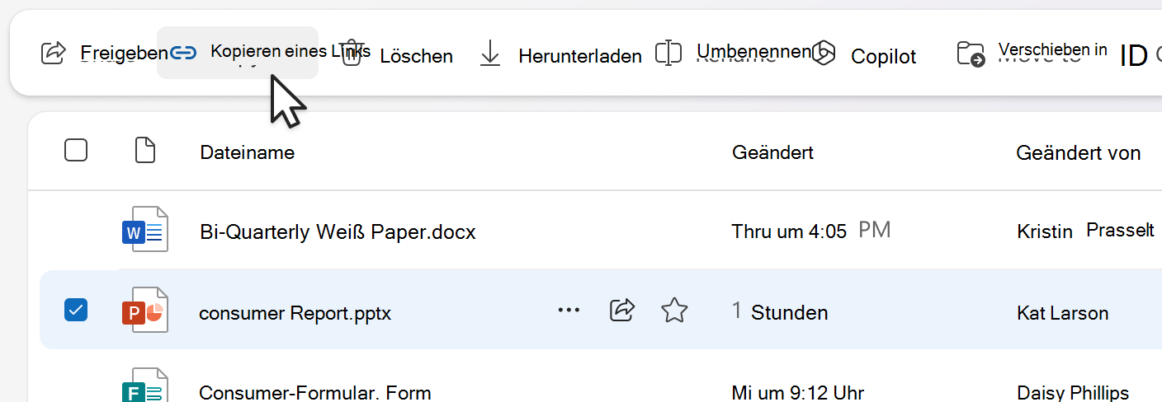Open file consumer Report.pptx
Image resolution: width=1162 pixels, height=402 pixels.
tap(295, 313)
